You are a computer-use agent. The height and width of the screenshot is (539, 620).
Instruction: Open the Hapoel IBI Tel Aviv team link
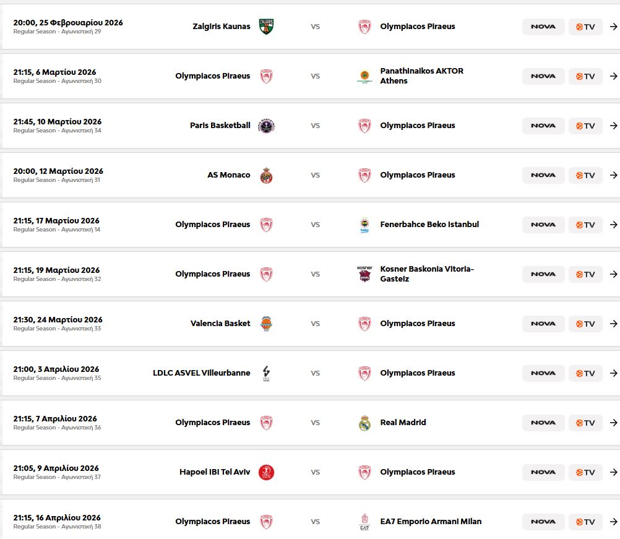pos(215,472)
